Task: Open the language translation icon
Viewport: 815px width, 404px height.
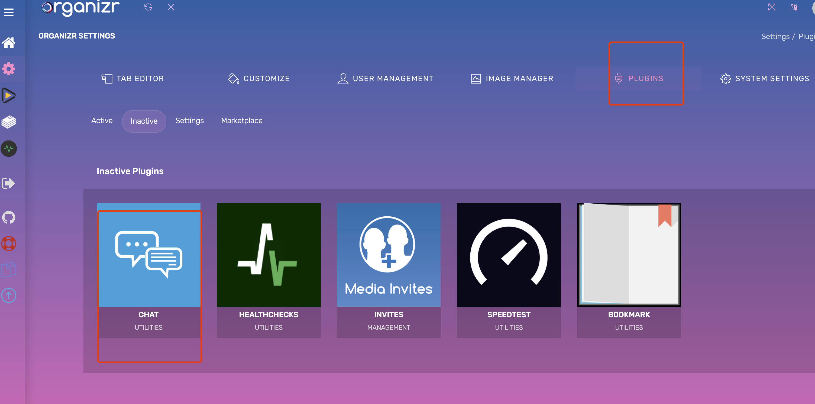Action: pos(794,7)
